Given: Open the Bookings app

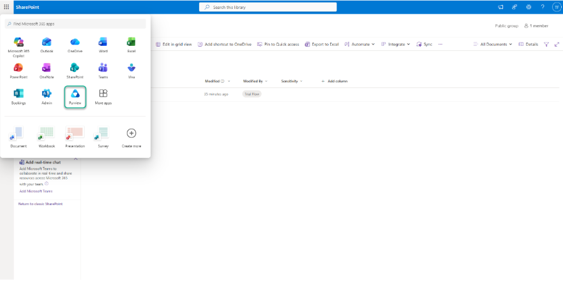Looking at the screenshot, I should [19, 96].
